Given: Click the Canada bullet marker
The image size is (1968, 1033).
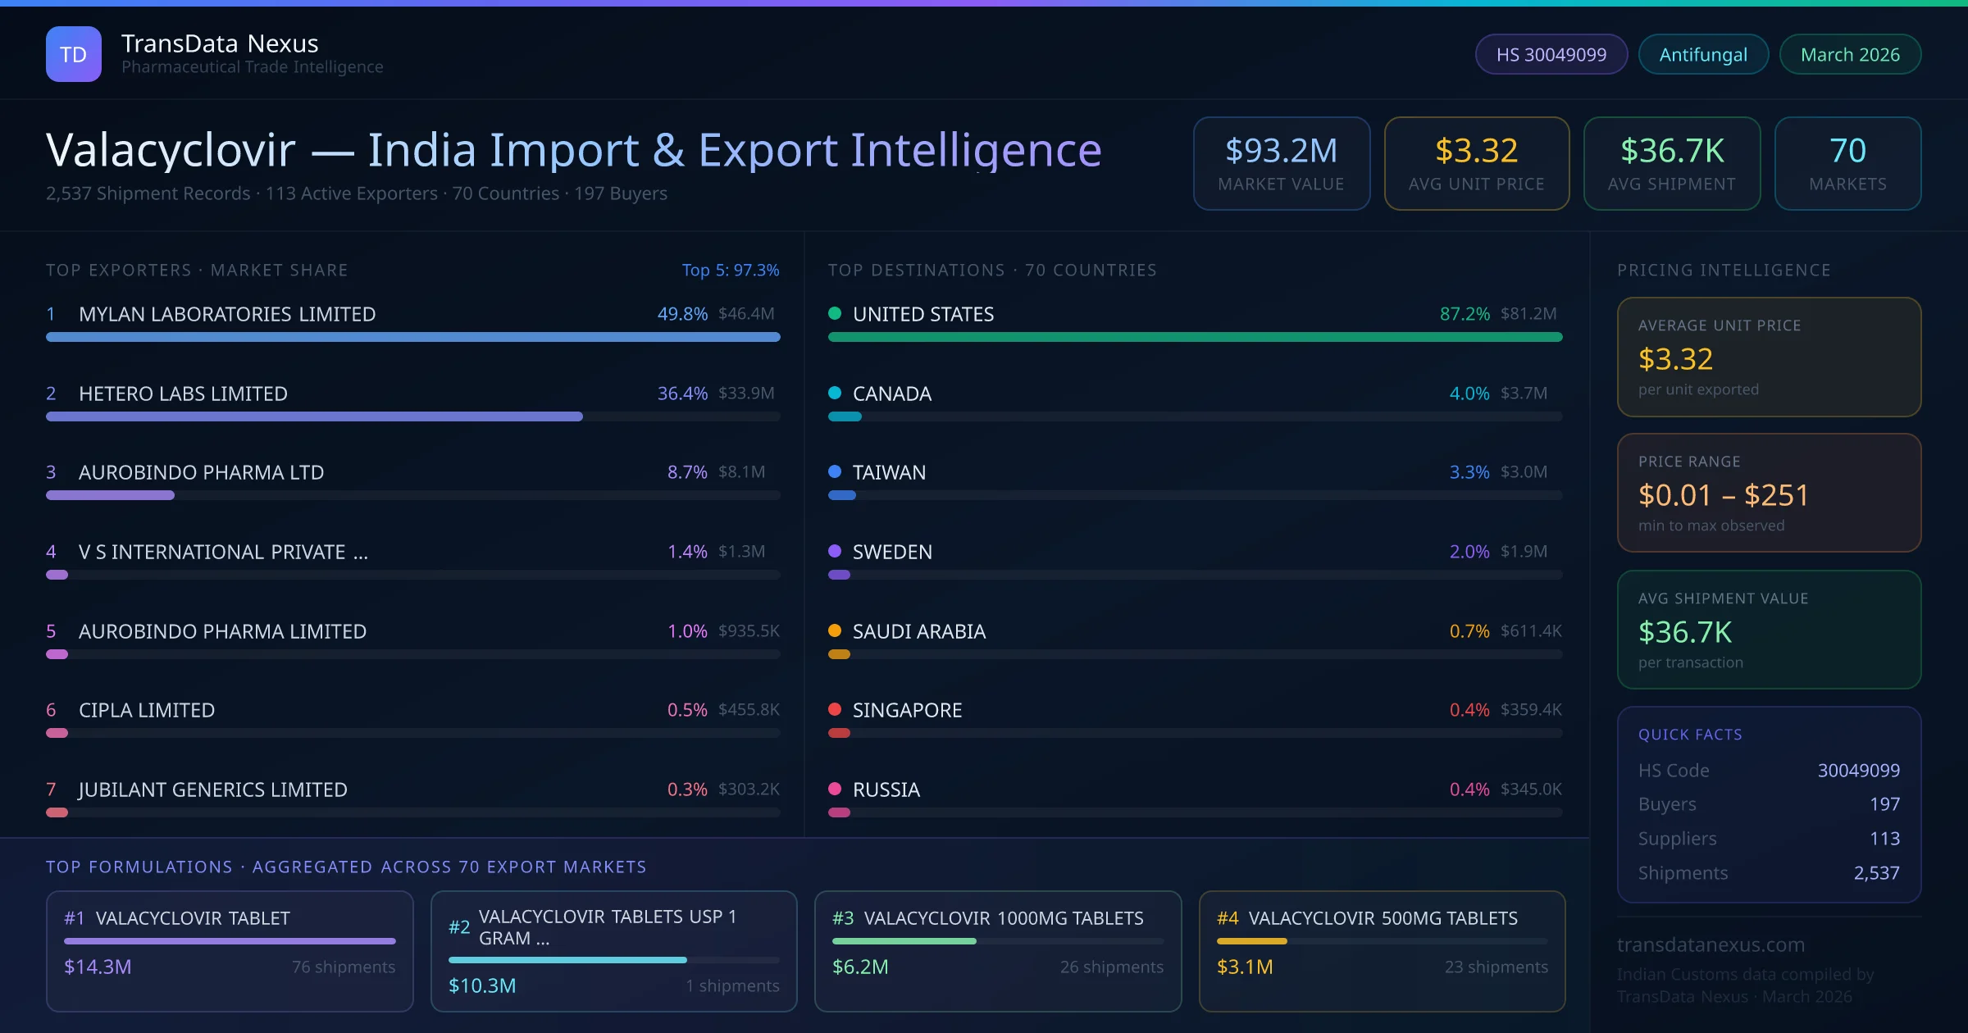Looking at the screenshot, I should 835,393.
